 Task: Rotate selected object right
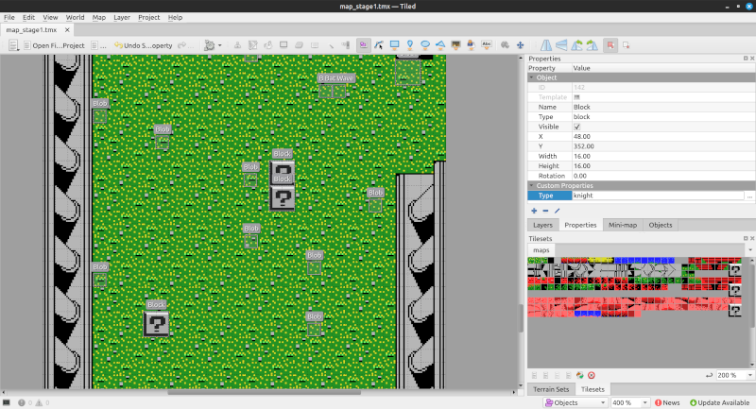tap(593, 45)
